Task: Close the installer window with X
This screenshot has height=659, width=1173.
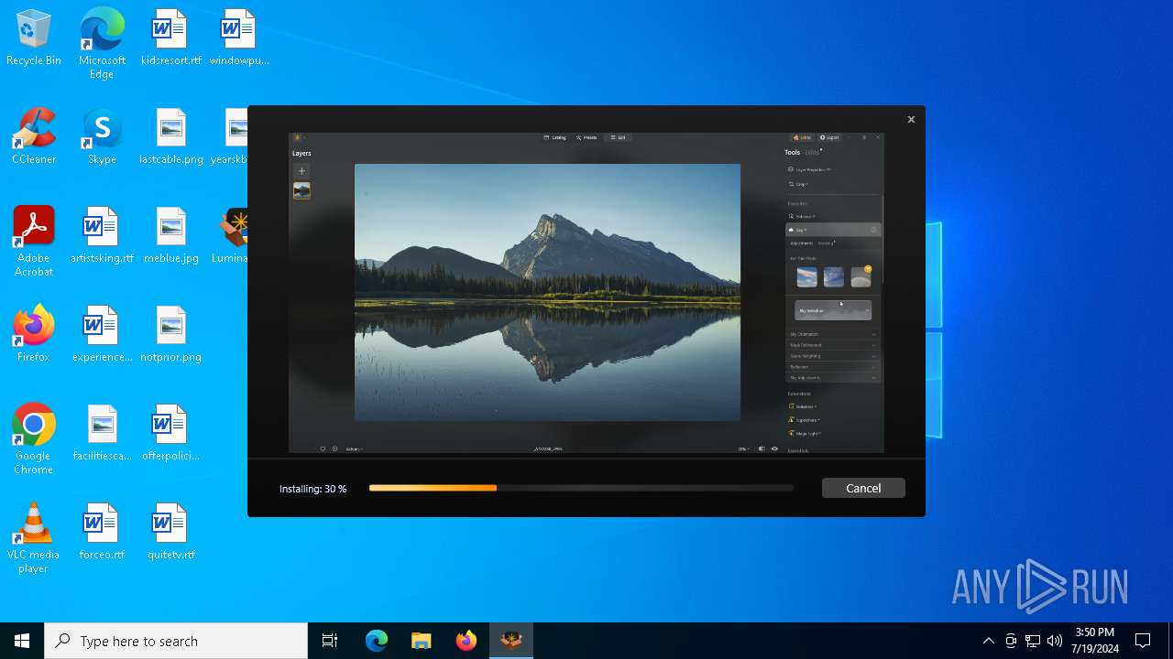Action: (911, 119)
